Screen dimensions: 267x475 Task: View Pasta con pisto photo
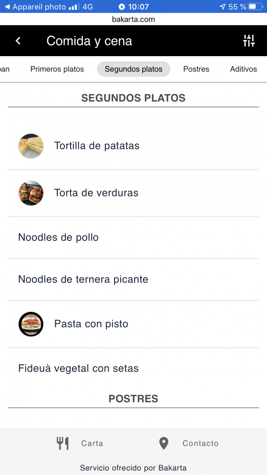31,324
